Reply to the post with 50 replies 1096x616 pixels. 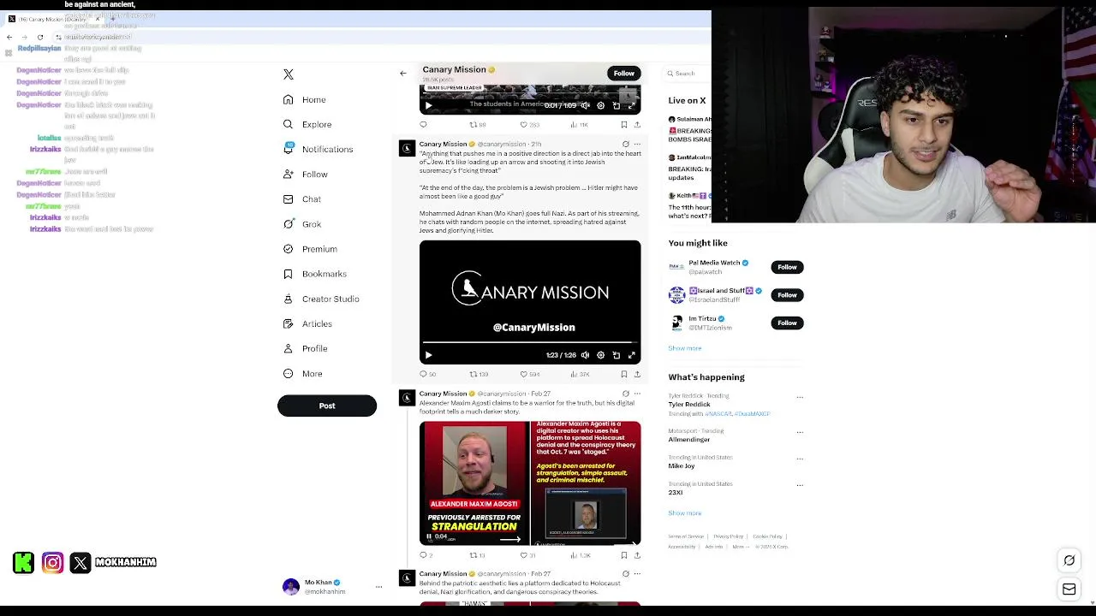(427, 374)
